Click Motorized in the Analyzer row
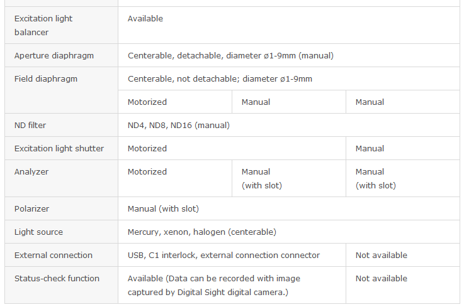Screen dimensions: 464x307 [x=147, y=172]
